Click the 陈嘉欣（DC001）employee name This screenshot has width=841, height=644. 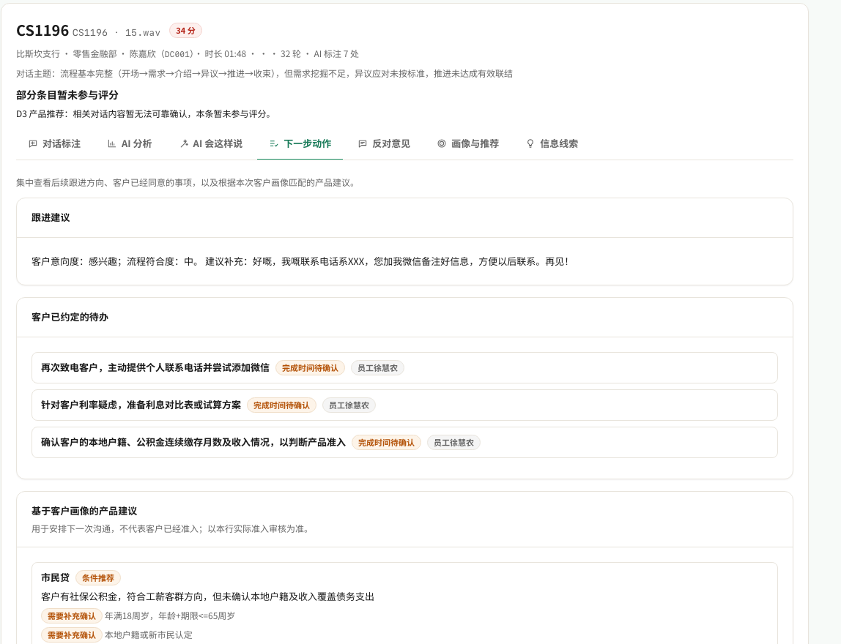[x=161, y=54]
